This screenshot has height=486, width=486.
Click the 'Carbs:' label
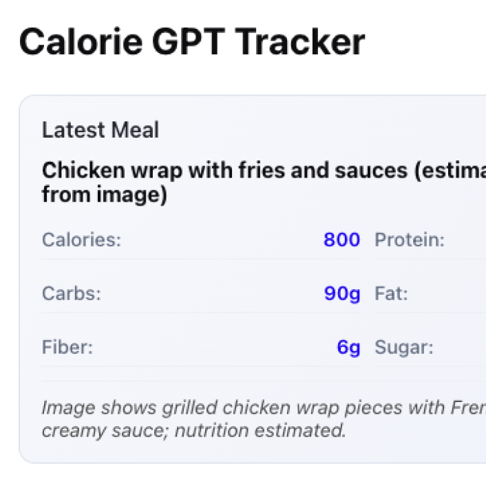tap(72, 294)
